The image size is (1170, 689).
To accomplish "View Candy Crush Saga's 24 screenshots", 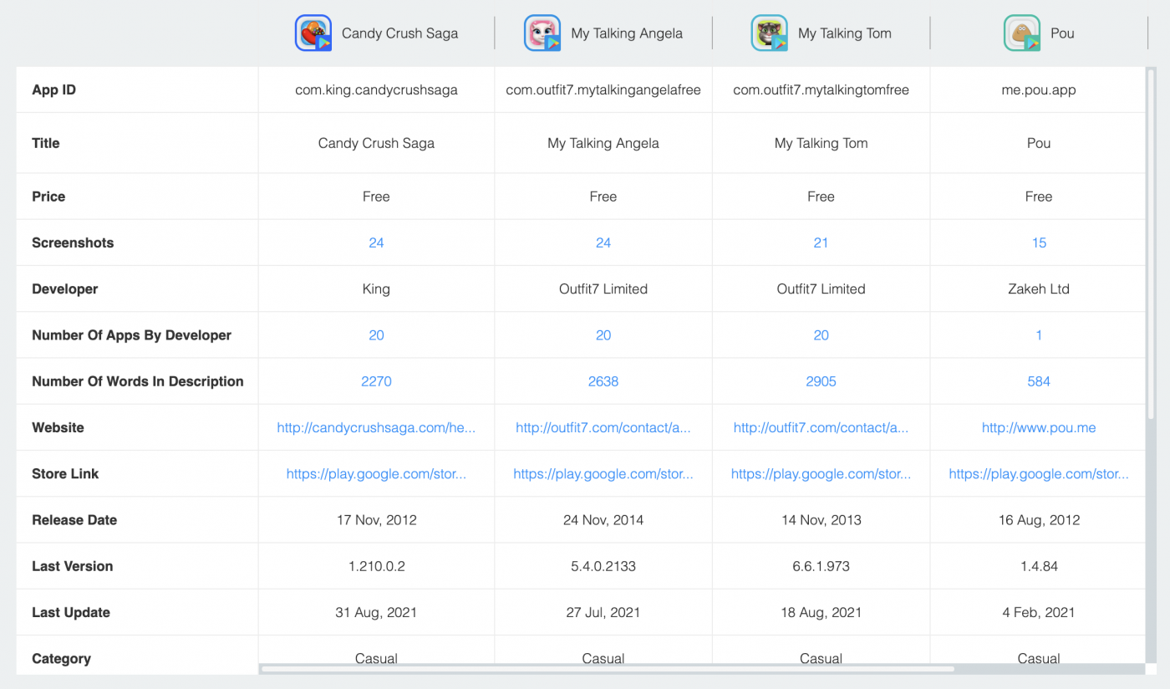I will pyautogui.click(x=376, y=242).
